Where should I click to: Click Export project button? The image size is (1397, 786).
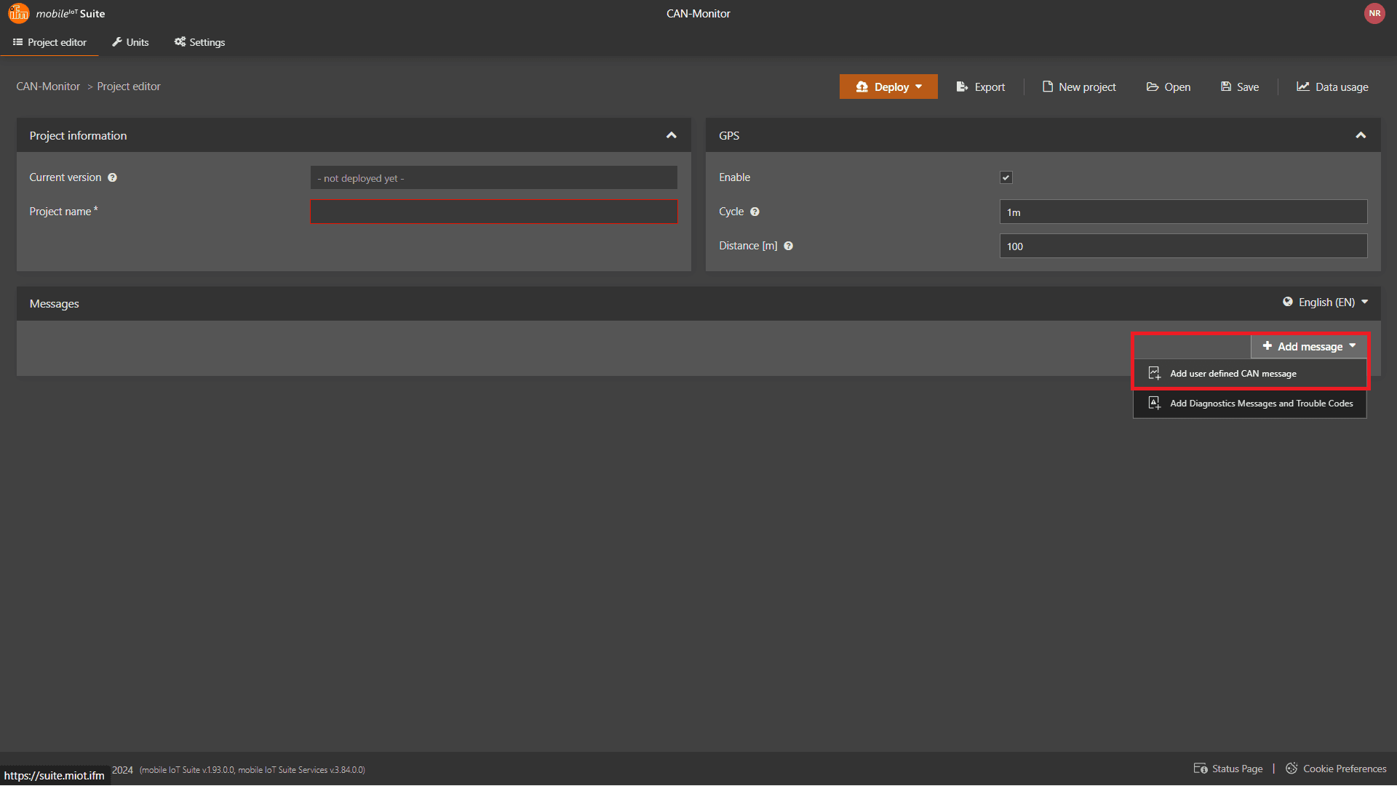[980, 87]
